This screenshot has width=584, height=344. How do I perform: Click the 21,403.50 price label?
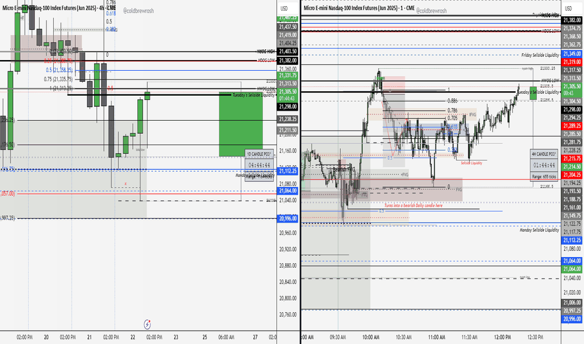(x=288, y=51)
